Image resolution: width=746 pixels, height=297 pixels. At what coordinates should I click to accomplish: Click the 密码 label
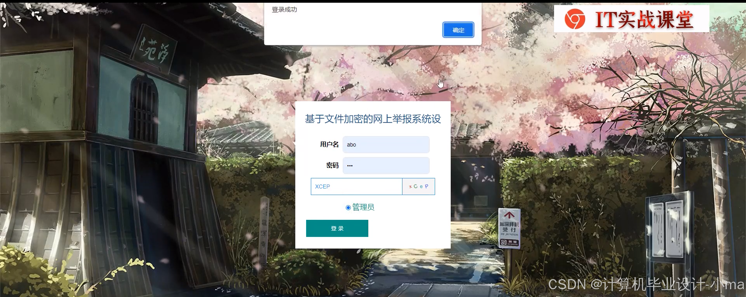click(333, 166)
